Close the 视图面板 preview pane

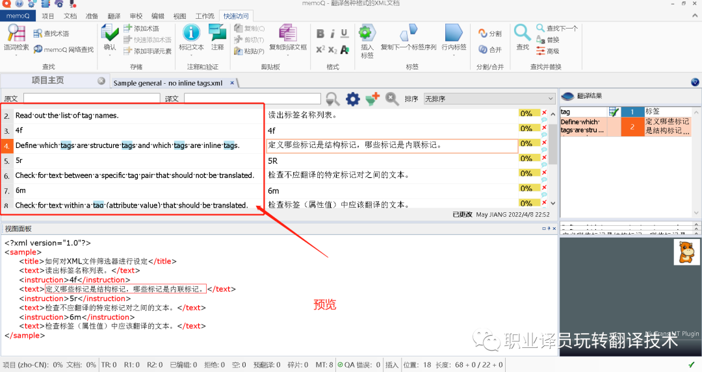554,229
